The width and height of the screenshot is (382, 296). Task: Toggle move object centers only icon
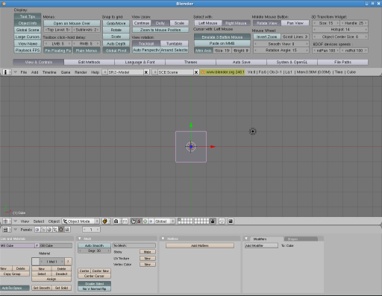pyautogui.click(x=125, y=221)
